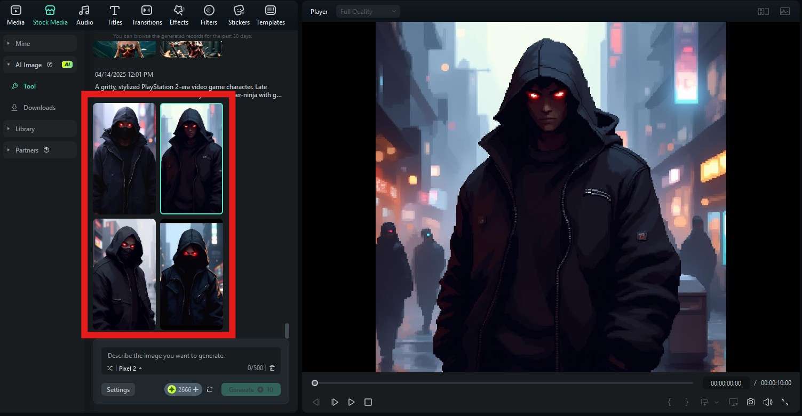
Task: Switch player to split compare view icon
Action: pos(763,11)
